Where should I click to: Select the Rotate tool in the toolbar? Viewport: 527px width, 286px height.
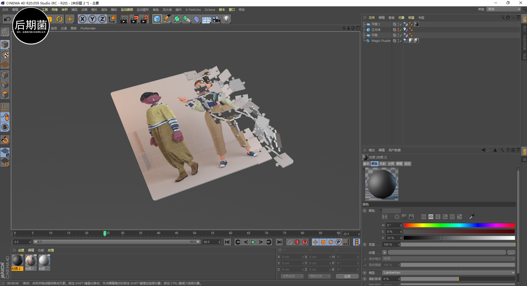point(59,19)
